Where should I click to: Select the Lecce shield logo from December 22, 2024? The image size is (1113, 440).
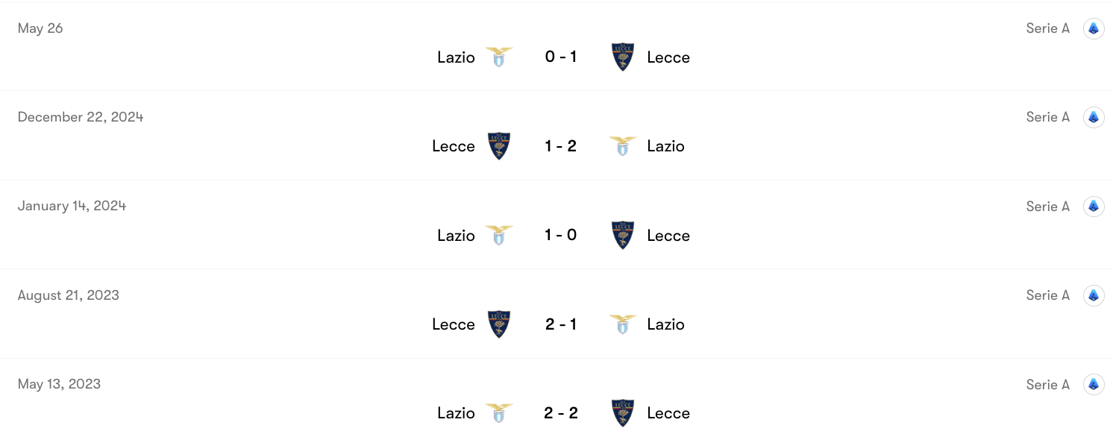click(x=499, y=145)
